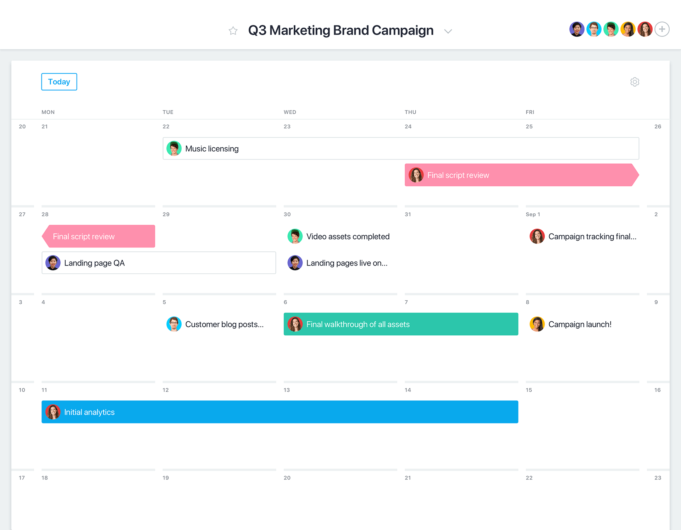Click the purple teammate avatar in the header
Screen dimensions: 681x530
(x=577, y=29)
